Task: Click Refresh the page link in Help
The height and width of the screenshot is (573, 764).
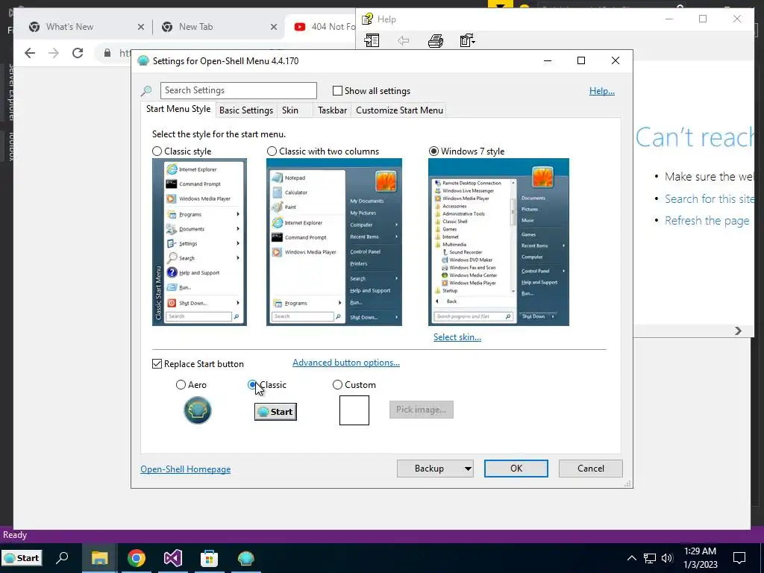Action: point(707,221)
